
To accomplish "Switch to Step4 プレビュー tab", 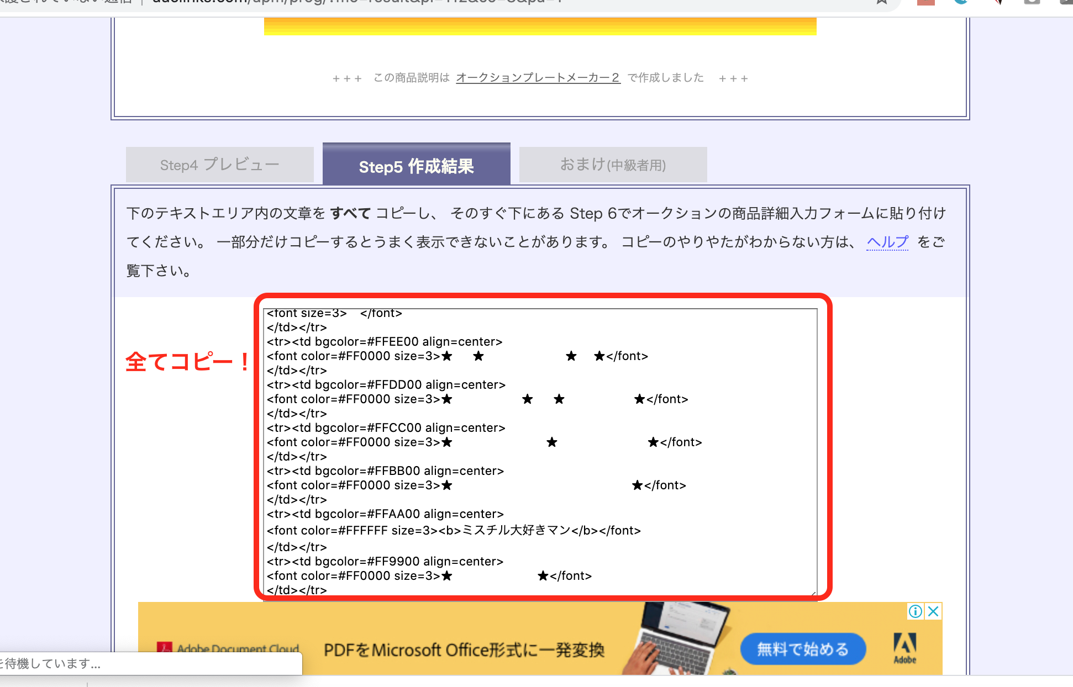I will click(219, 165).
